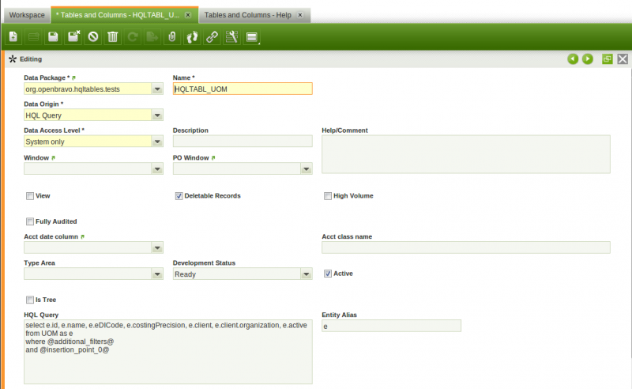Go to next record with right arrow
This screenshot has height=389, width=632.
coord(588,59)
